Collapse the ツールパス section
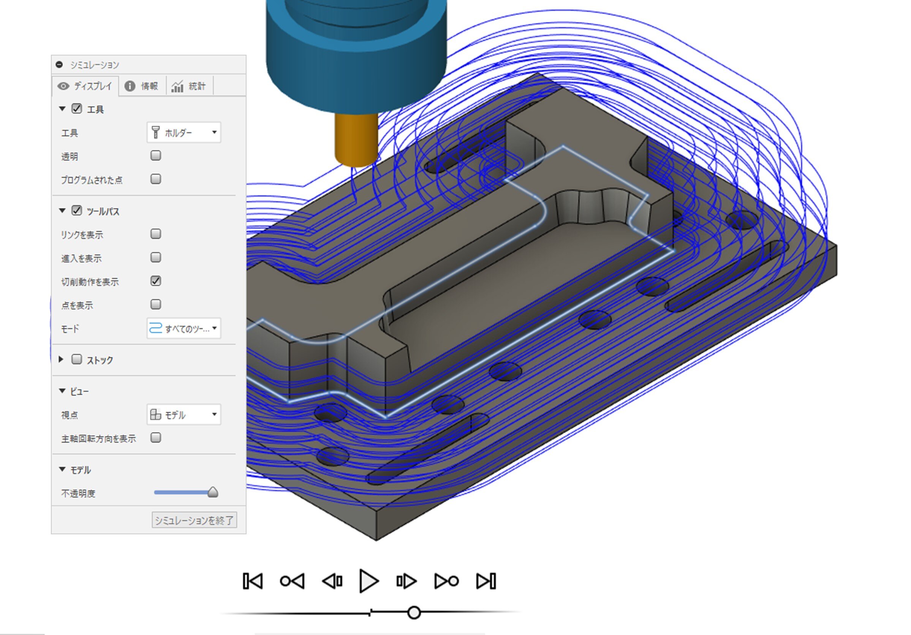Image resolution: width=911 pixels, height=635 pixels. tap(62, 211)
